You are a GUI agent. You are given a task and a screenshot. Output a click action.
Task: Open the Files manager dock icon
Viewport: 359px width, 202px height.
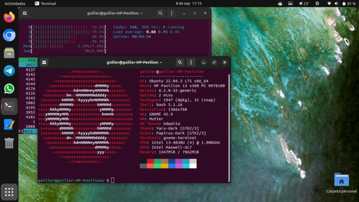[x=9, y=53]
